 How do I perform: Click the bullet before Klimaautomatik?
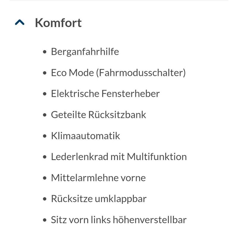pyautogui.click(x=45, y=136)
